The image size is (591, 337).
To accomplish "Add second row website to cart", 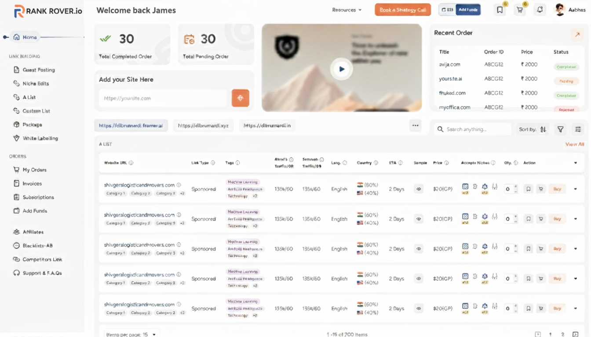I will pos(541,219).
